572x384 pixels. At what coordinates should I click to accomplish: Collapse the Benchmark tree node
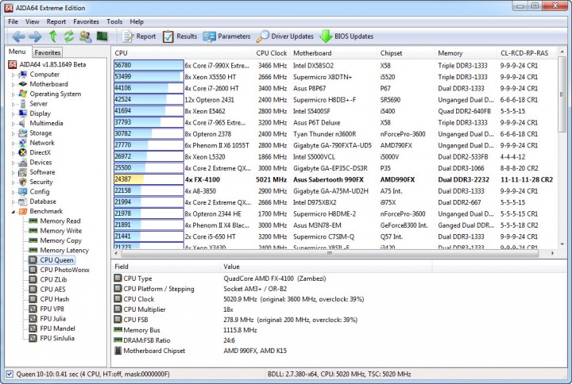point(14,212)
